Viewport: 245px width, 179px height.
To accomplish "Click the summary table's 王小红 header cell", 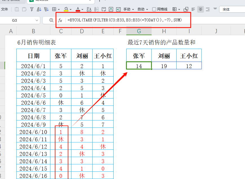I will pyautogui.click(x=189, y=55).
